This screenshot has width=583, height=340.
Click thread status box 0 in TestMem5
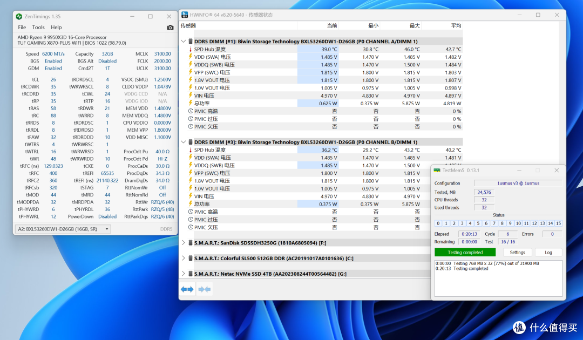coord(438,223)
